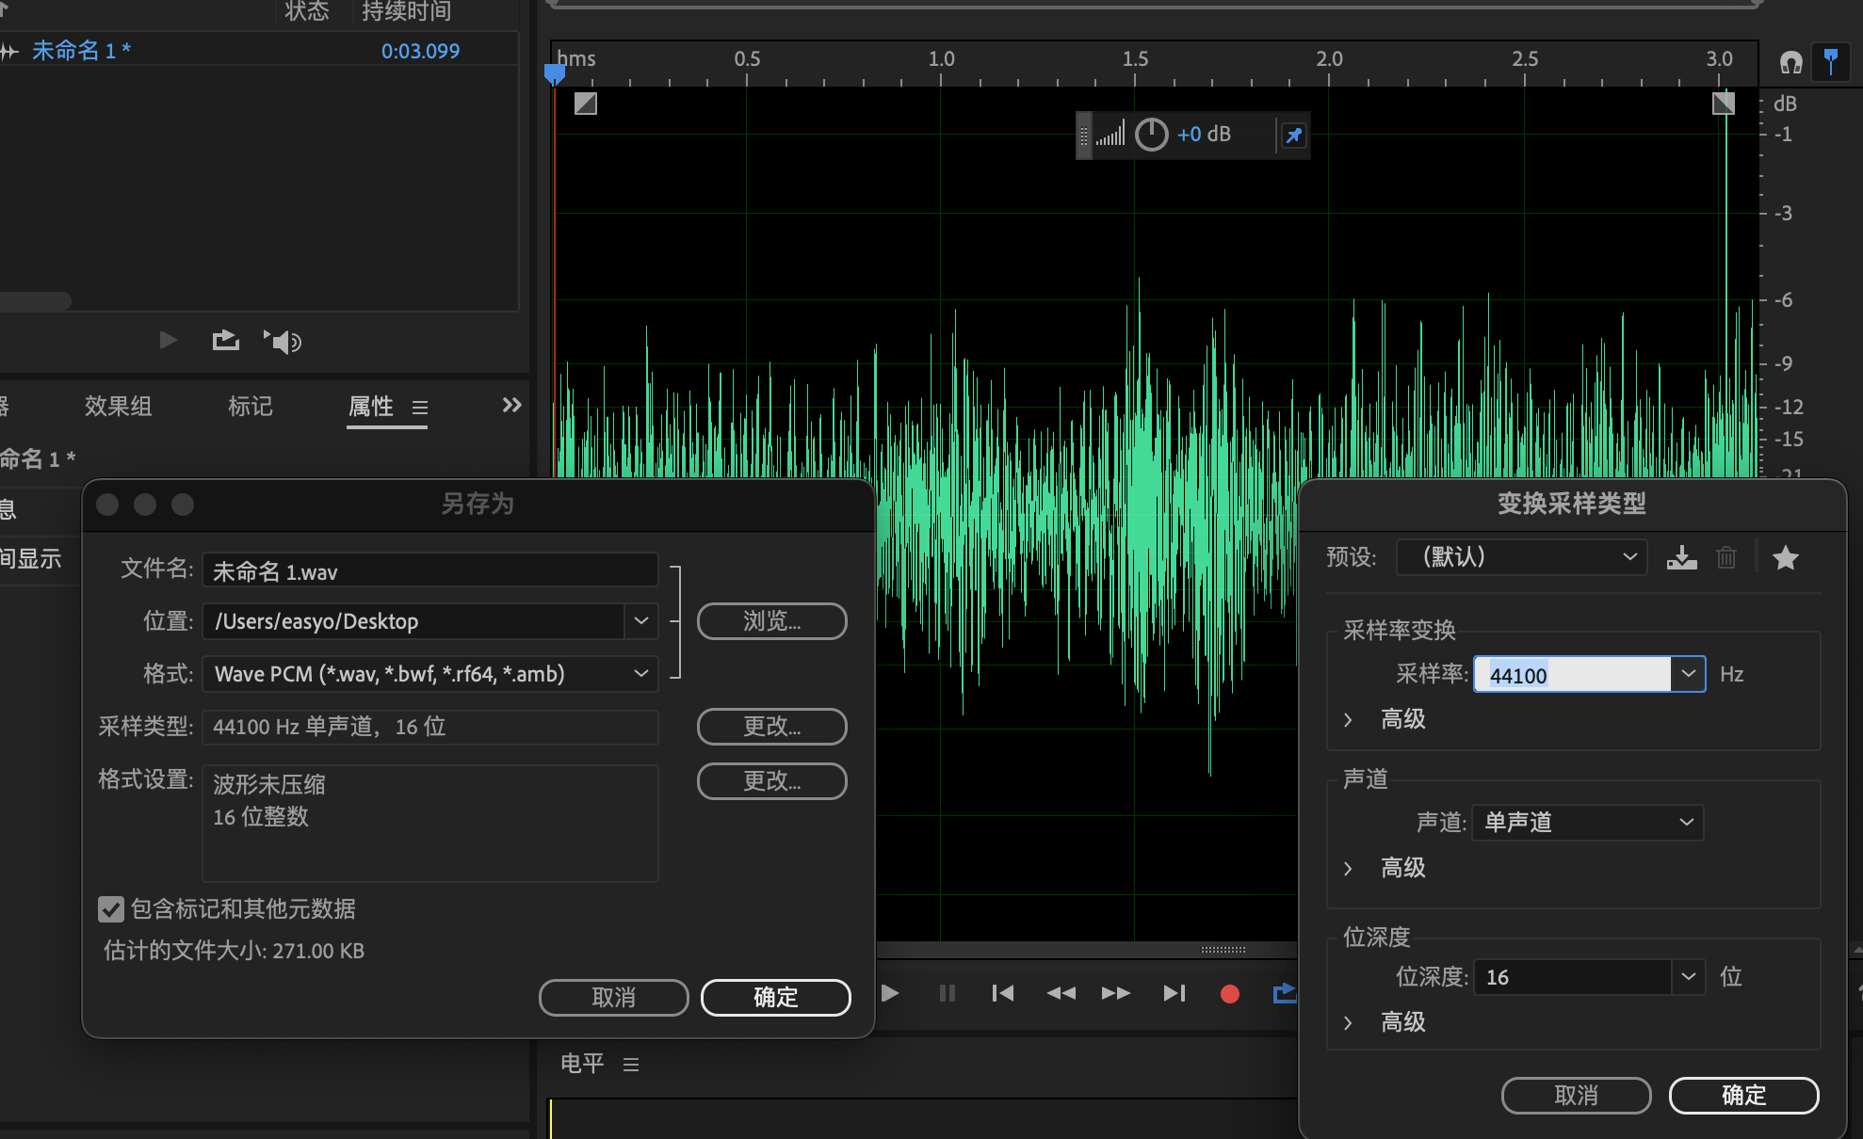Toggle include markers and metadata checkbox

coord(111,909)
